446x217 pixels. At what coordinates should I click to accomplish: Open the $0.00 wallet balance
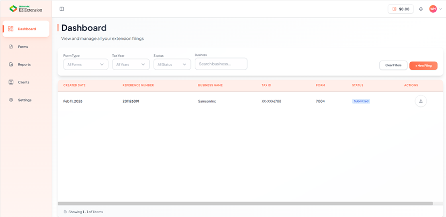(x=401, y=9)
